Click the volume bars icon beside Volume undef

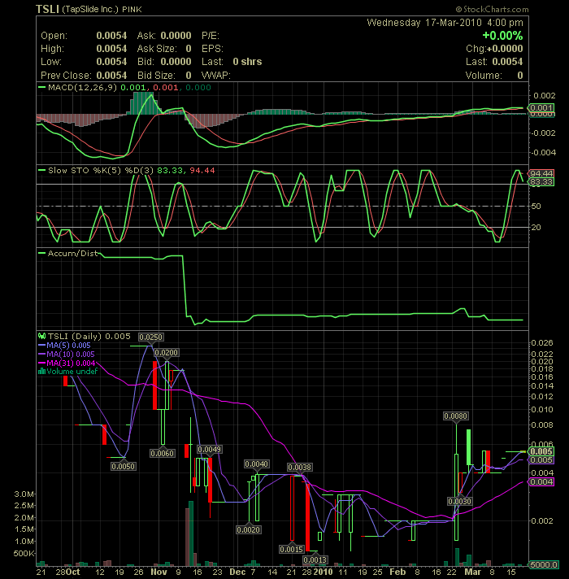click(x=41, y=371)
